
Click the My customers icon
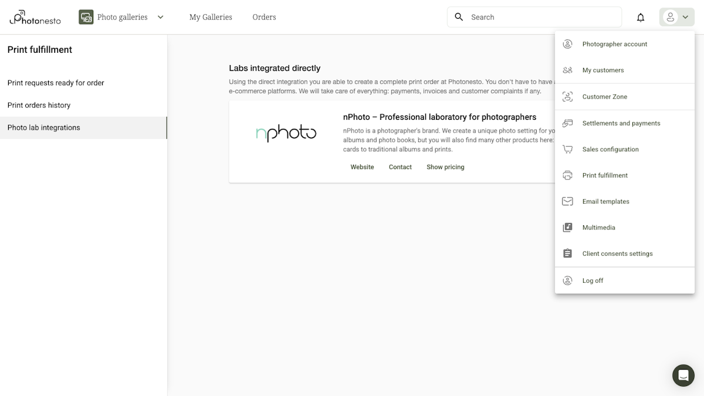tap(567, 70)
